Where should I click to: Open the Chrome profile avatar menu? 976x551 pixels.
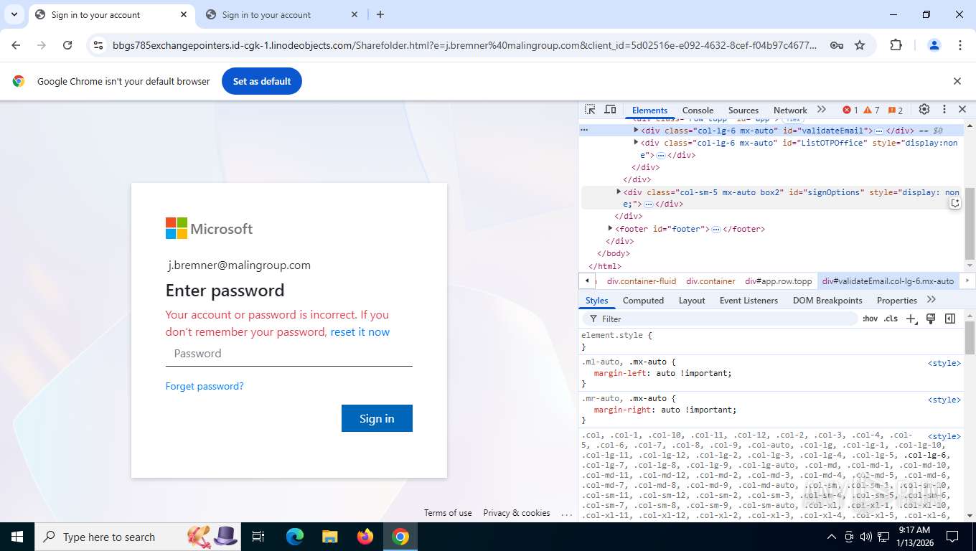934,45
